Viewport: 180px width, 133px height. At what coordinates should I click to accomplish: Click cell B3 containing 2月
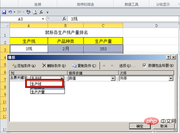pyautogui.click(x=65, y=49)
